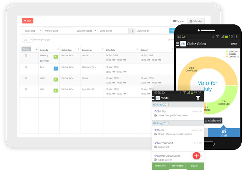Click SCHEDULE legend green swatch
This screenshot has height=170, width=242.
(x=227, y=51)
